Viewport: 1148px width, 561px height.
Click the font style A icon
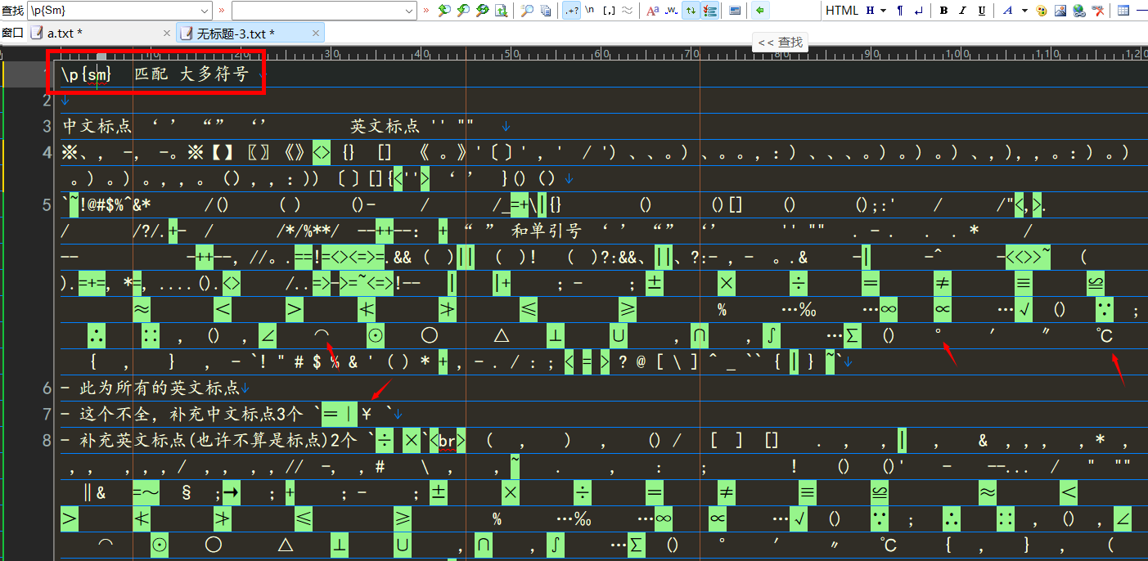coord(1006,11)
